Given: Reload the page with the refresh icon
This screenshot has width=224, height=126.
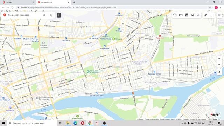Looking at the screenshot, I should [13, 8].
